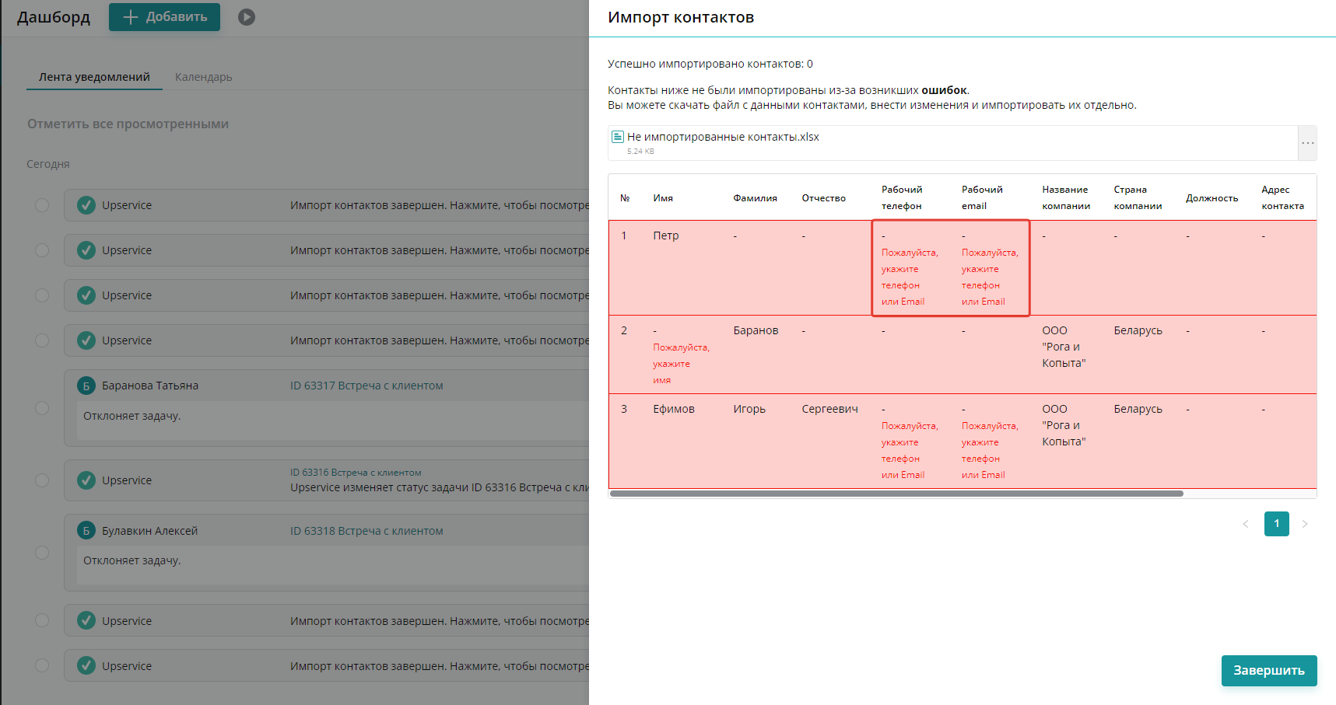
Task: Mark first Upservice notification as viewed
Action: click(42, 205)
